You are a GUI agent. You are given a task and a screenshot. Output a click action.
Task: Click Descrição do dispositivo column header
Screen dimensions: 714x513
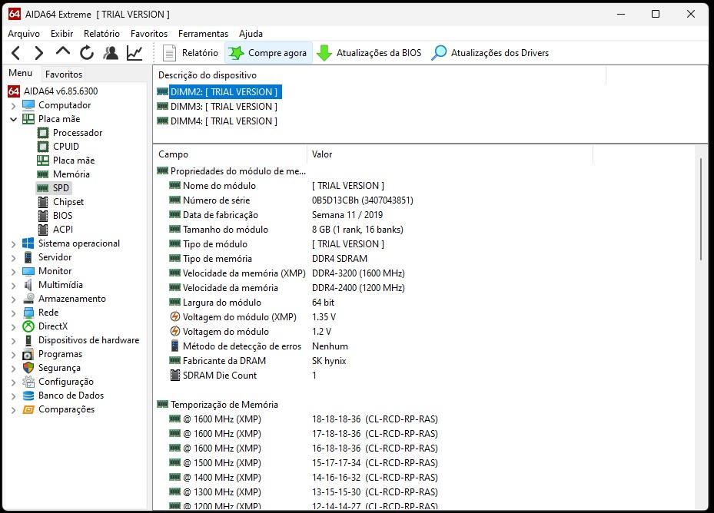pyautogui.click(x=380, y=75)
